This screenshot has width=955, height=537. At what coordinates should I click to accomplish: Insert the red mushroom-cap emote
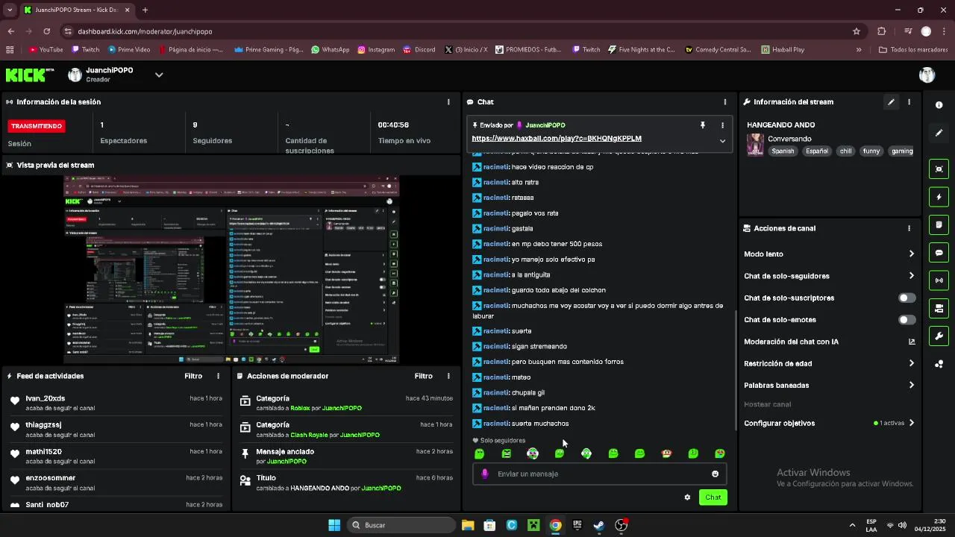(666, 453)
